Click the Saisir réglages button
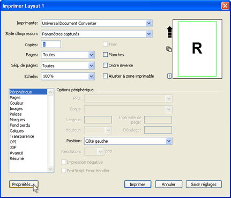The height and width of the screenshot is (198, 231). click(204, 184)
